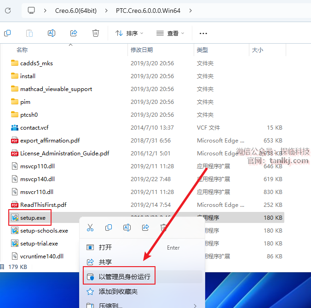Click the toolbar copy icon

(7, 33)
